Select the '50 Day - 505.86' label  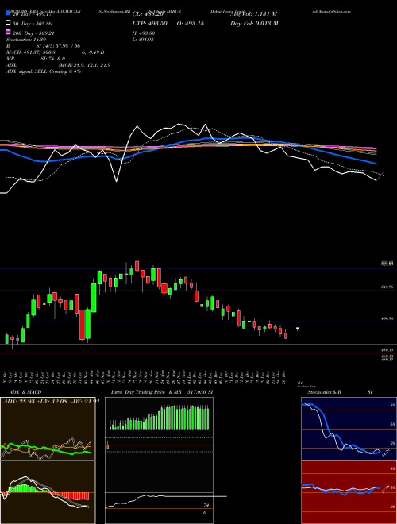tap(33, 24)
